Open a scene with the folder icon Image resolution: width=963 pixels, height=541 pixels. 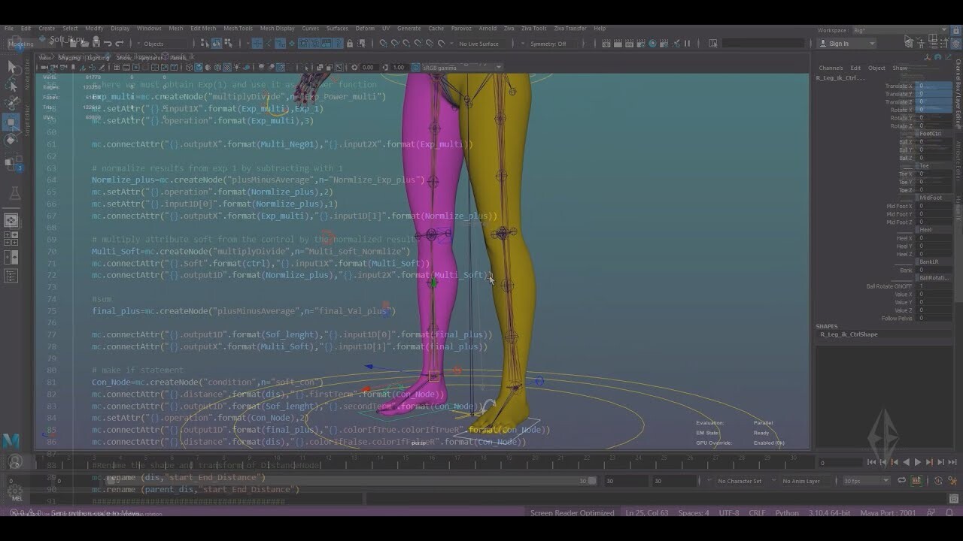(84, 43)
